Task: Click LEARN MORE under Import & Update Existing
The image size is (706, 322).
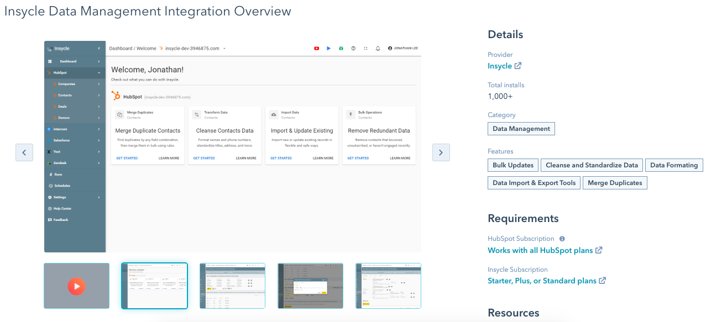Action: 323,159
